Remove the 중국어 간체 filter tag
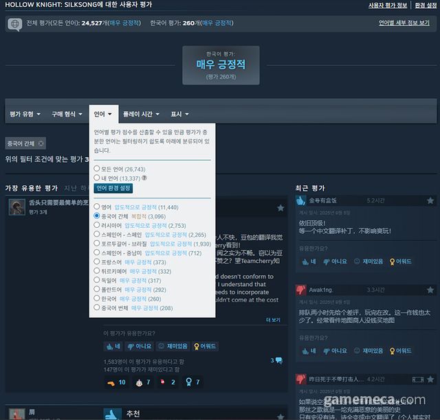The height and width of the screenshot is (420, 440). (x=41, y=143)
